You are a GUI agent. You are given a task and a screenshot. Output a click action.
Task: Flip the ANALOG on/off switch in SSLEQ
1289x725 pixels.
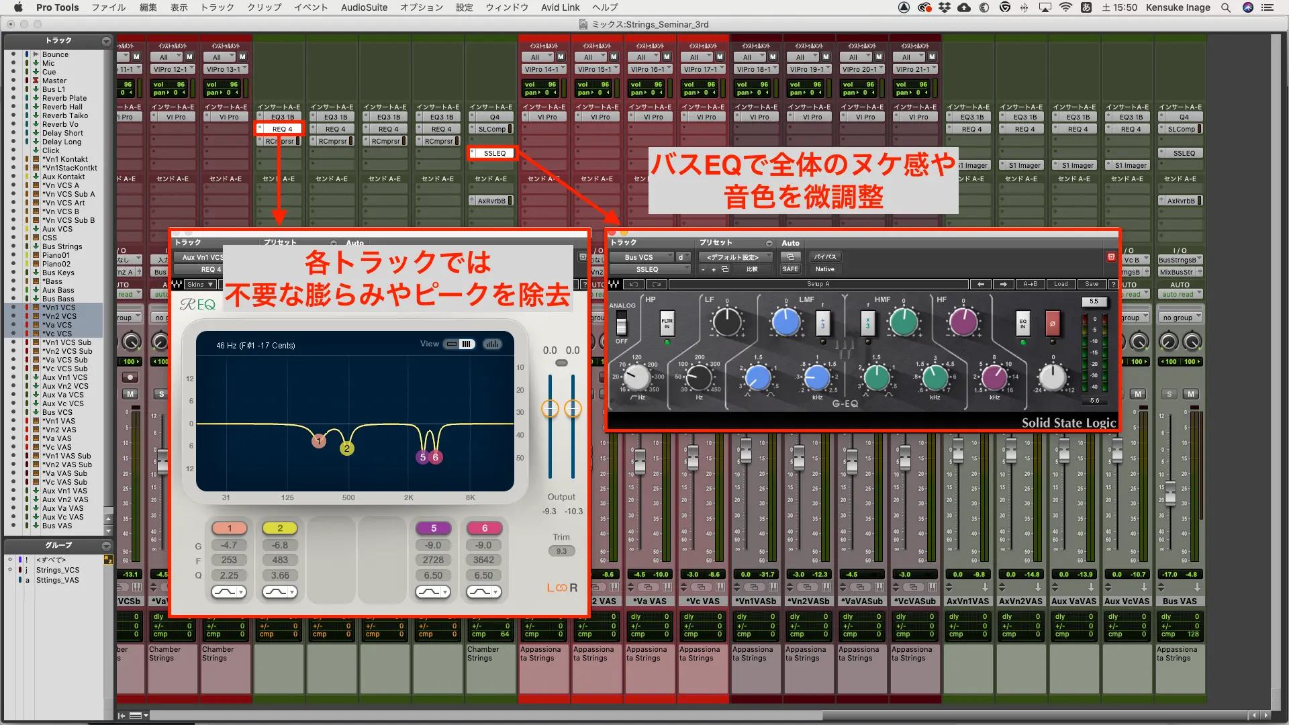(622, 324)
